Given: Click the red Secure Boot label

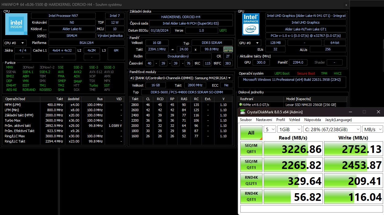Looking at the screenshot, I should [x=306, y=73].
